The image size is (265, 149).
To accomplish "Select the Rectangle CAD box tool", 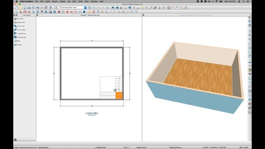I will (x=123, y=12).
